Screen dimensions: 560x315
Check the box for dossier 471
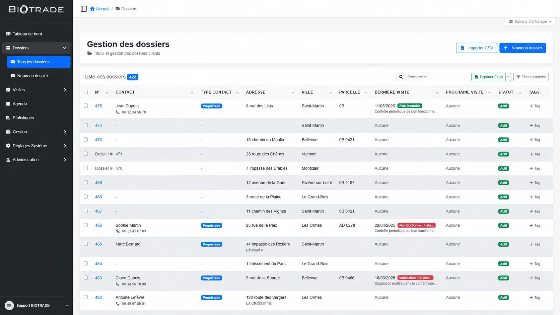point(86,154)
